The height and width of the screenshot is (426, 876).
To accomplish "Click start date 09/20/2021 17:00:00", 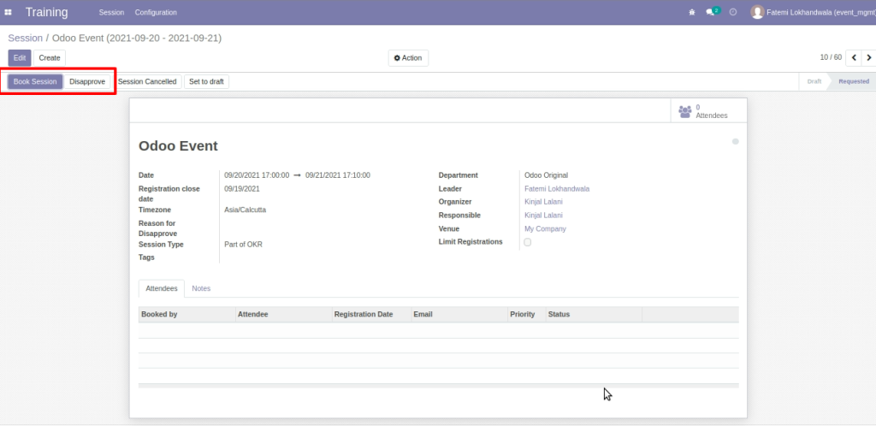I will tap(257, 175).
